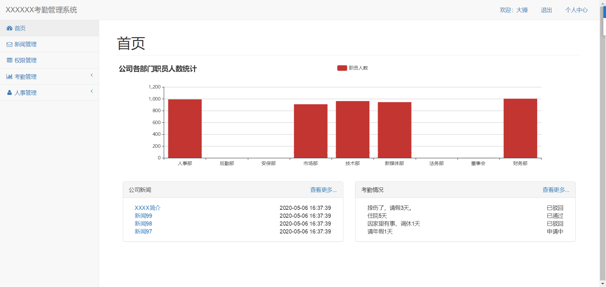
Task: Open the 新闻99 news link
Action: pos(143,216)
